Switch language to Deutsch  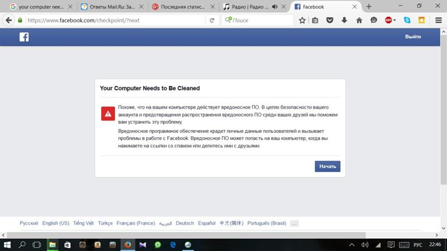(185, 223)
